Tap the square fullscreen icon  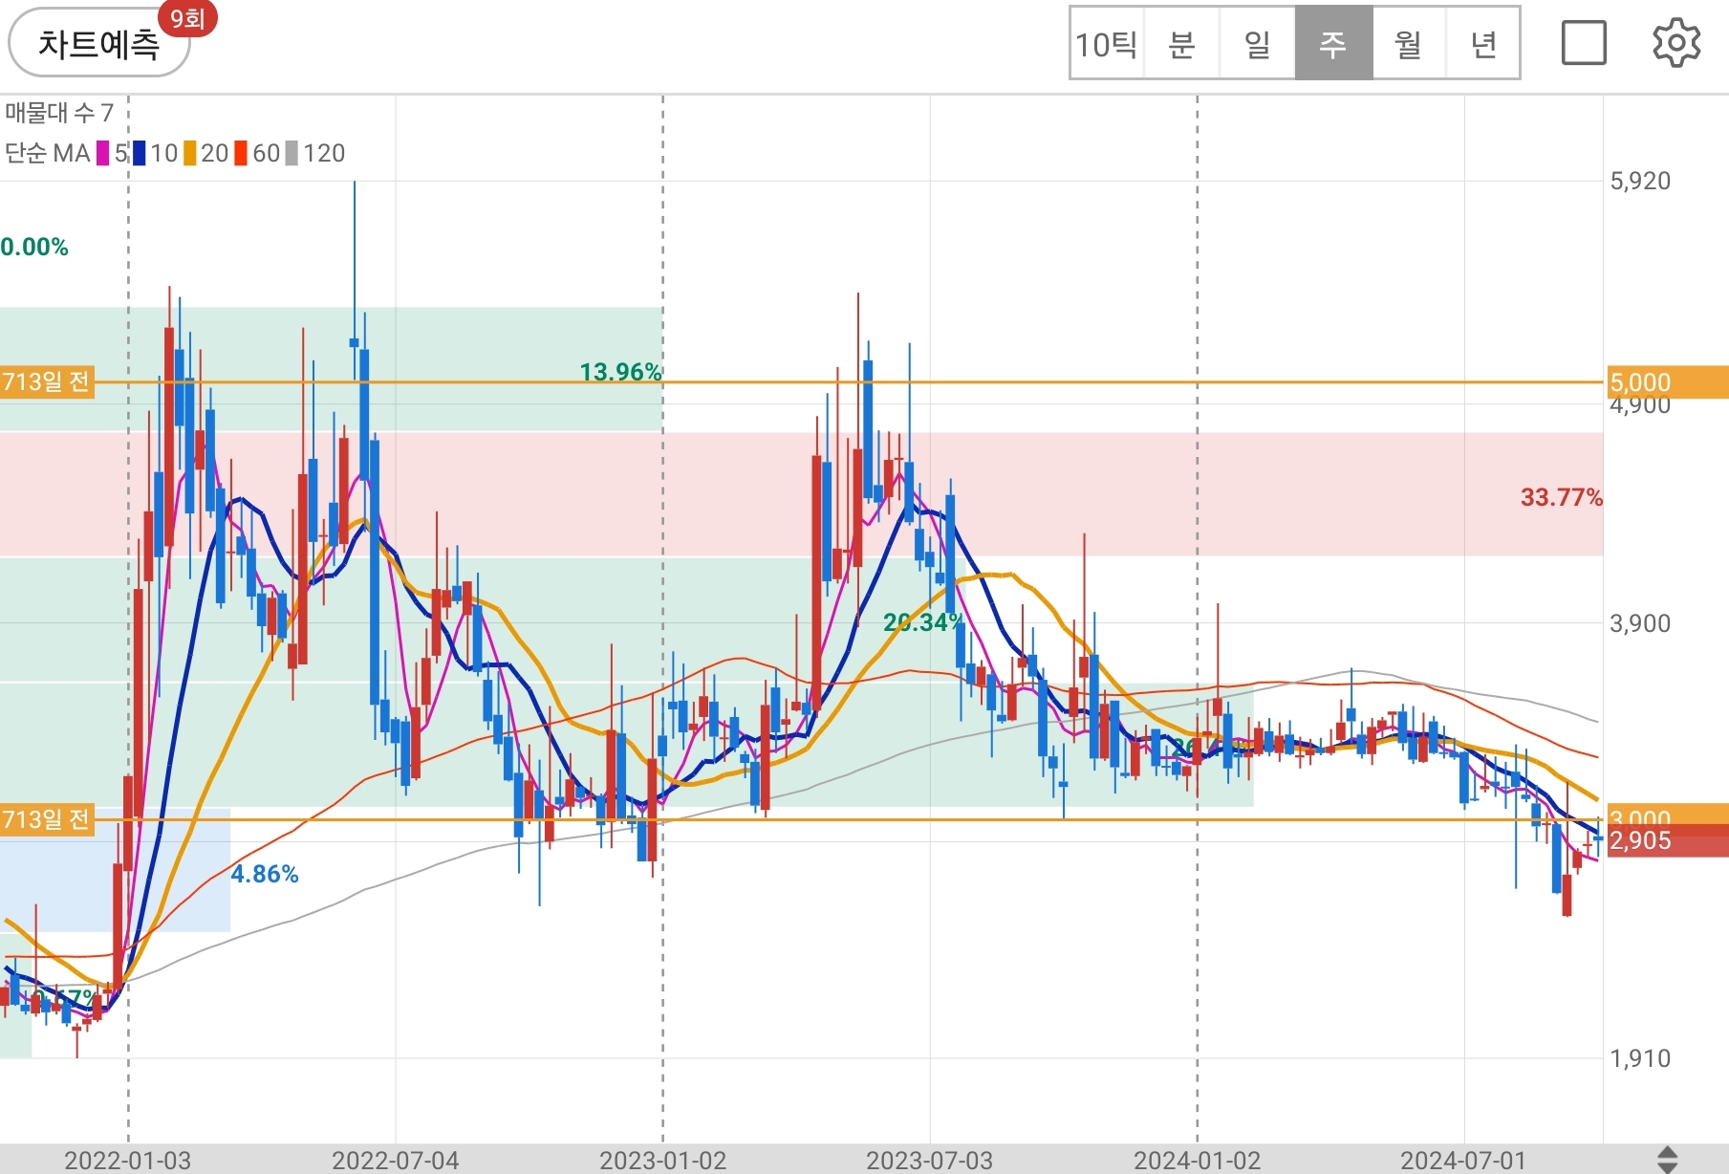1584,43
